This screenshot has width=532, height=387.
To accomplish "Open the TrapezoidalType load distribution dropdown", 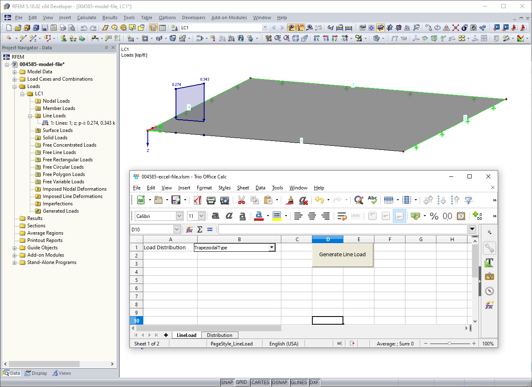I will (272, 247).
